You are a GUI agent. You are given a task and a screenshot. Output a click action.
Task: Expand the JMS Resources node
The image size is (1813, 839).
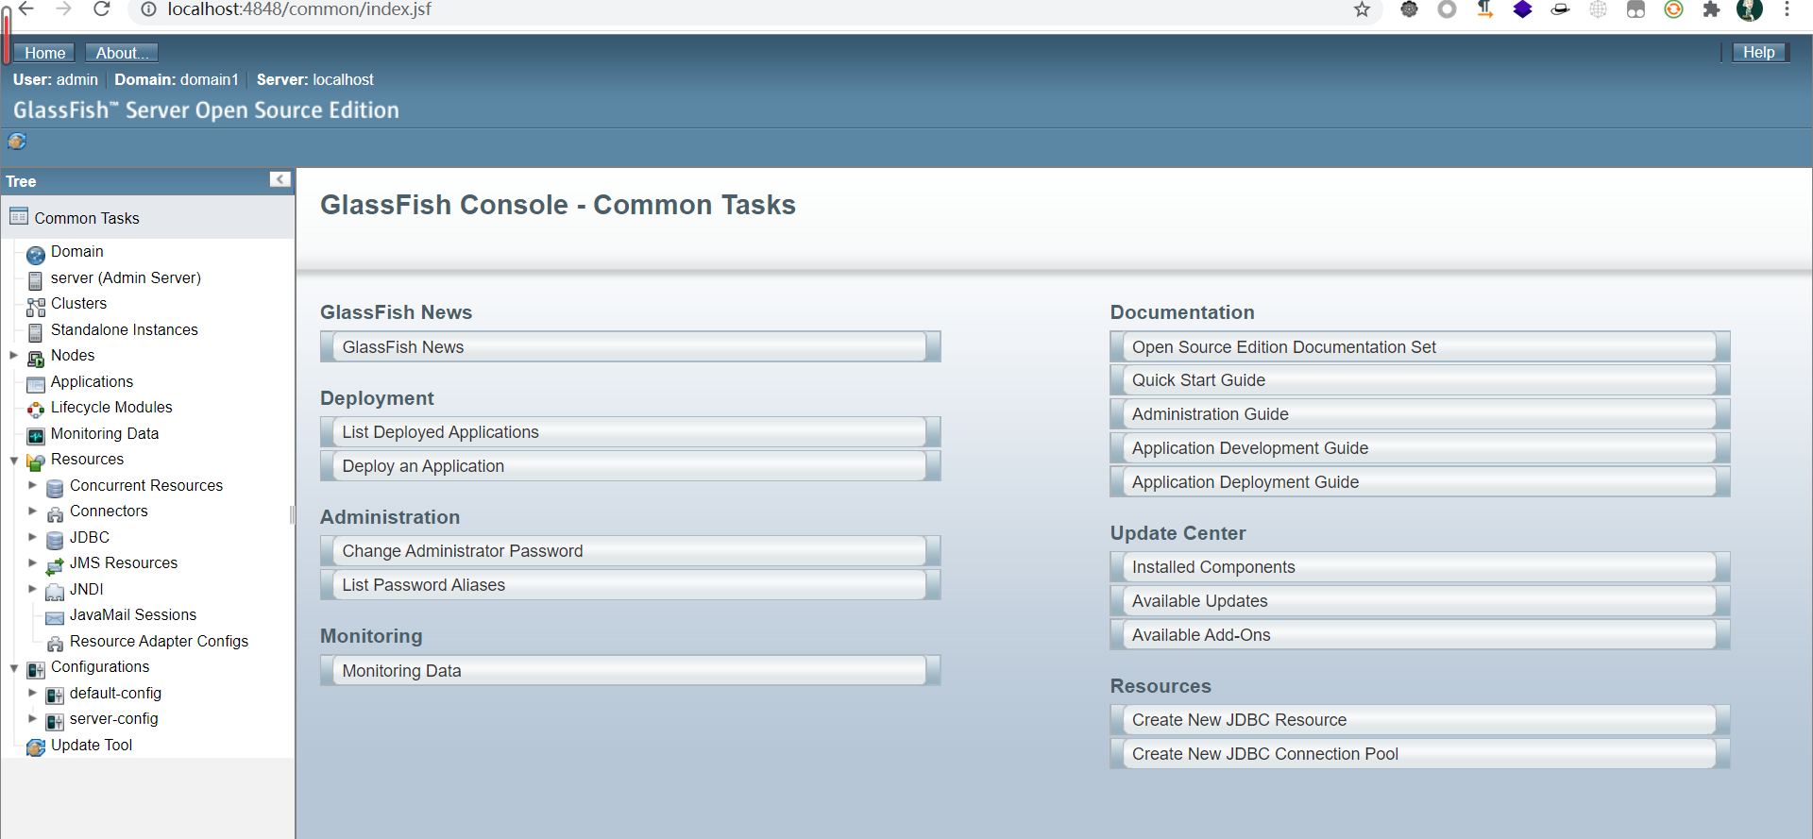(x=32, y=562)
